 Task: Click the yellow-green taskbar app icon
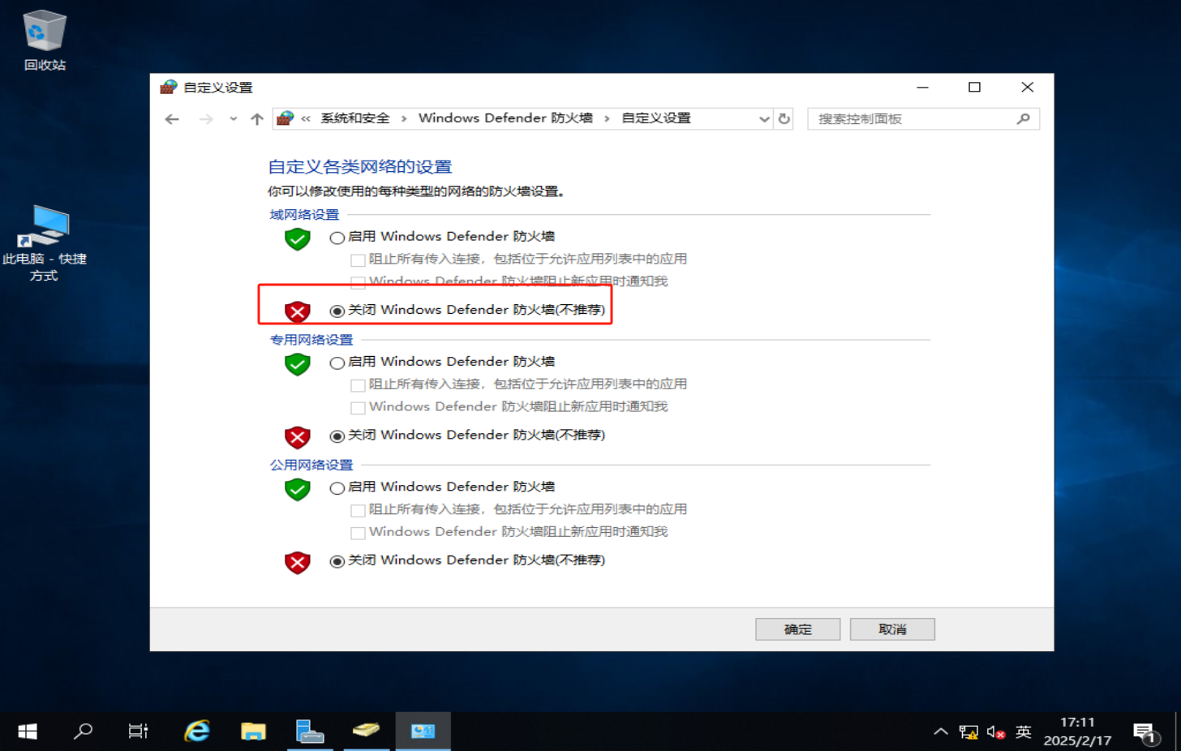coord(366,732)
